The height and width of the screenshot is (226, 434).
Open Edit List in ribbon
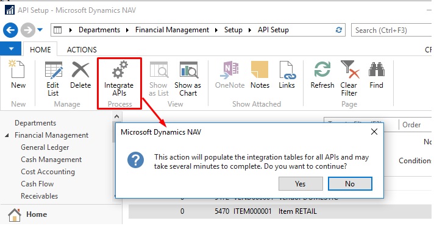pos(53,79)
